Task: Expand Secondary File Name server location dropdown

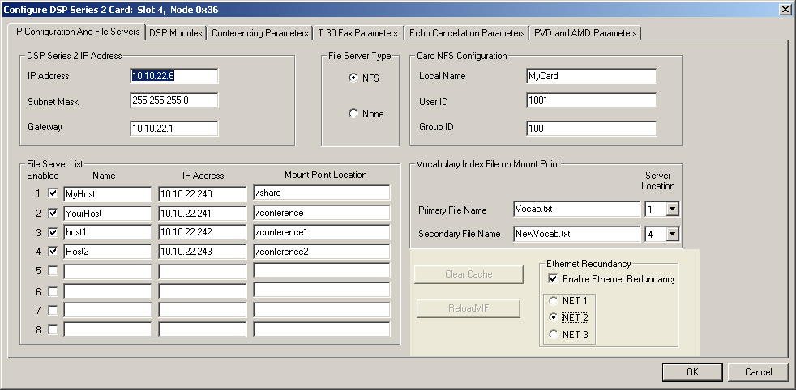Action: [x=672, y=235]
